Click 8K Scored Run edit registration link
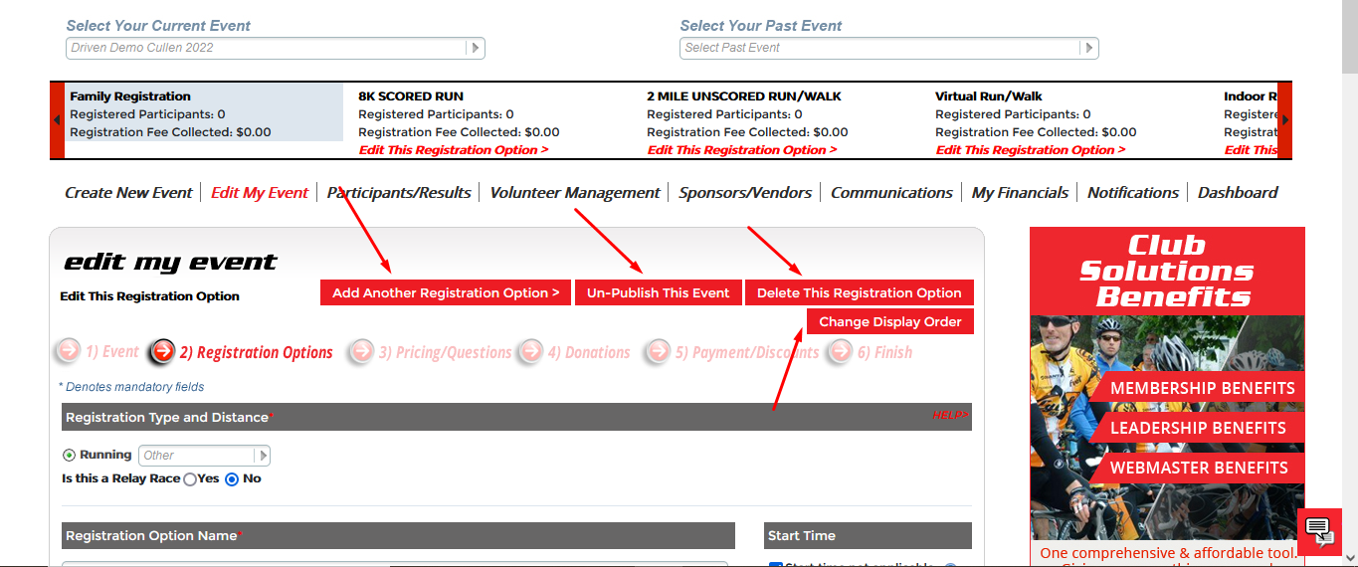 pos(453,150)
